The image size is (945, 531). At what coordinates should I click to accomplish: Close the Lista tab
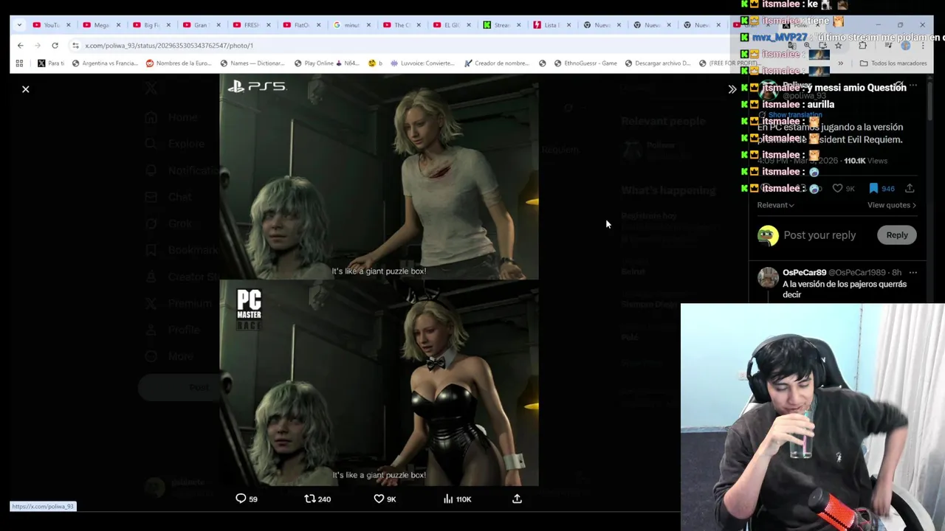click(568, 25)
